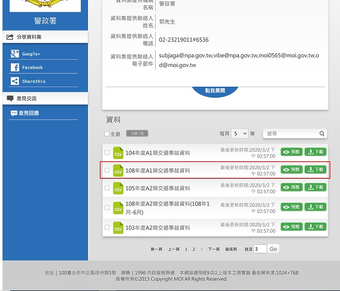Click the 意見回饋 chat bubble icon
This screenshot has height=291, width=340.
[x=14, y=113]
